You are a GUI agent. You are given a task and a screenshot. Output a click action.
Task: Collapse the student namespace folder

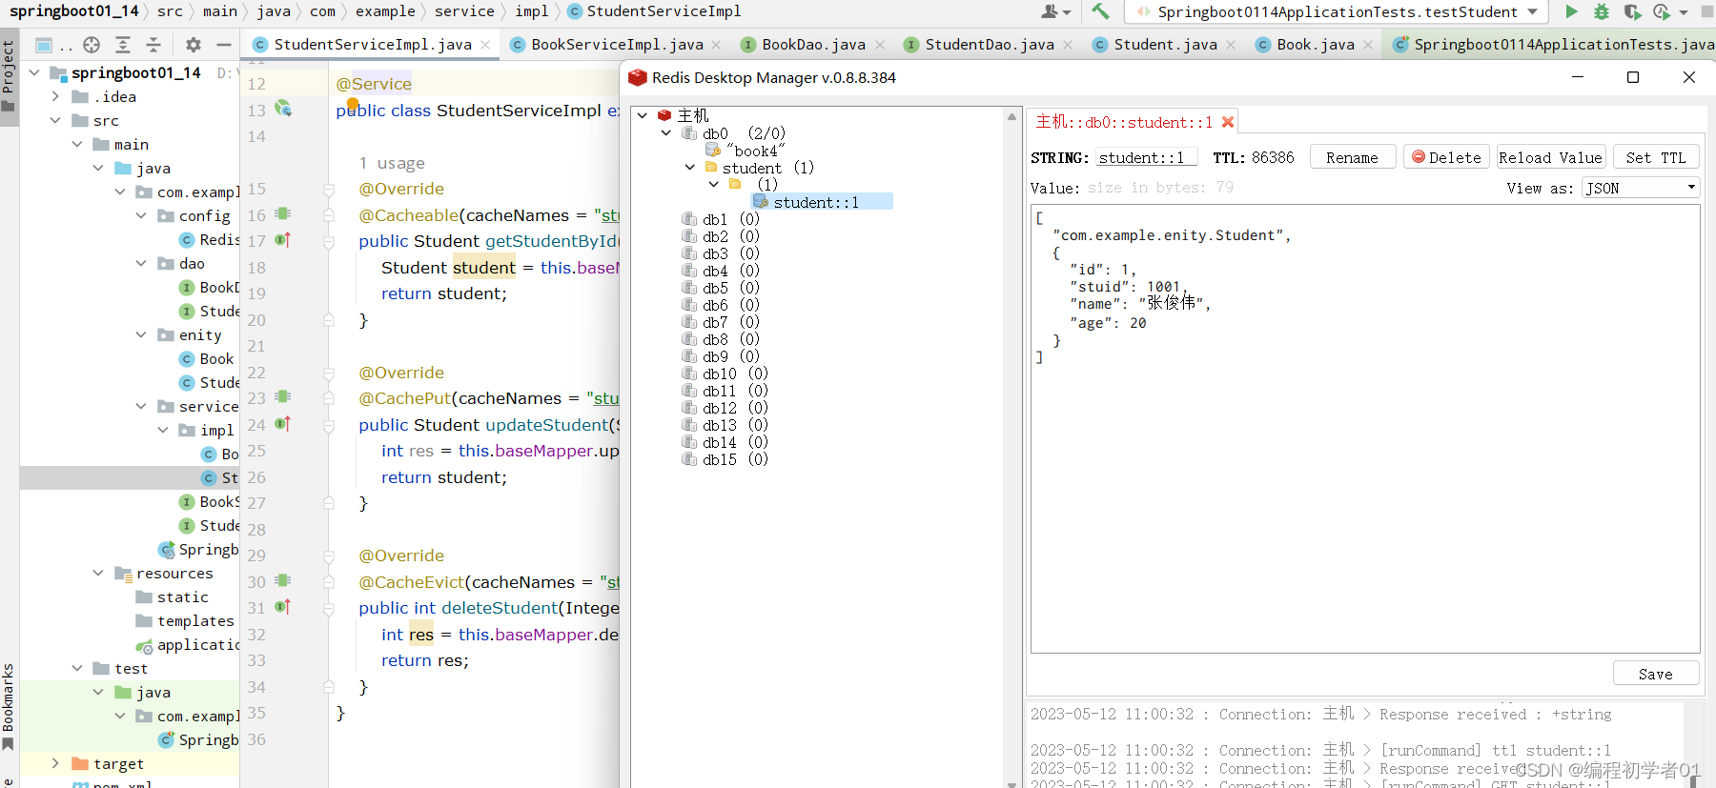click(690, 168)
